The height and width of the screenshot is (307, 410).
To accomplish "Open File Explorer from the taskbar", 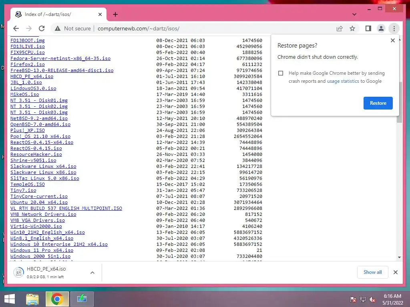I will click(x=32, y=299).
